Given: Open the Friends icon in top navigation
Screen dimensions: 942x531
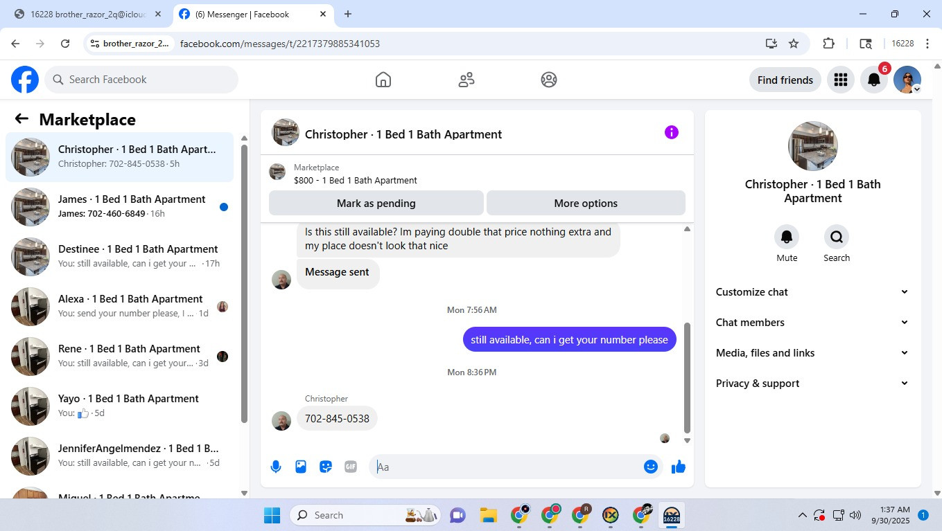Looking at the screenshot, I should point(466,80).
